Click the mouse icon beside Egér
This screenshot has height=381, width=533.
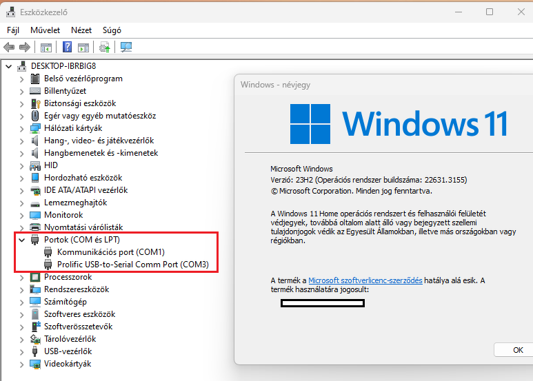pyautogui.click(x=34, y=116)
